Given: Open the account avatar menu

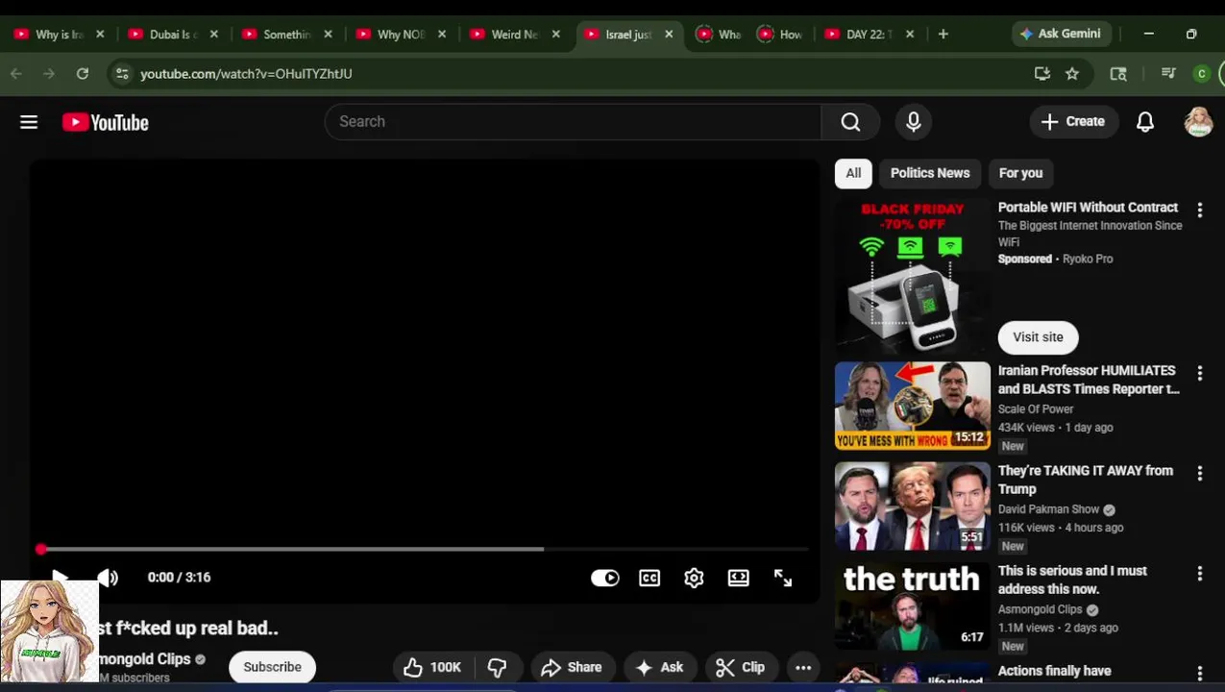Looking at the screenshot, I should [1198, 122].
